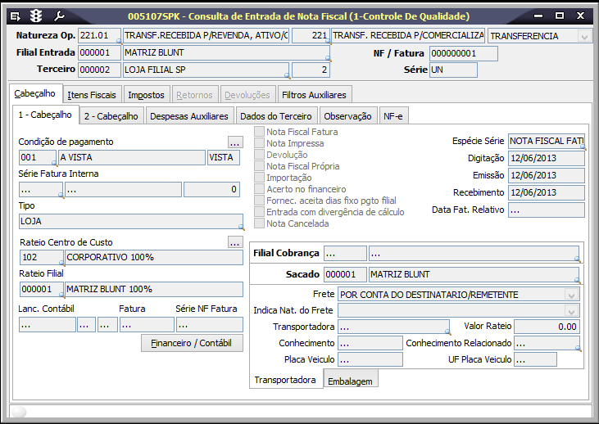Viewport: 599px width, 424px height.
Task: Click the A VISTA description field
Action: 131,157
